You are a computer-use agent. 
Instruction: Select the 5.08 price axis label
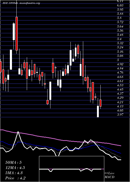(120, 56)
